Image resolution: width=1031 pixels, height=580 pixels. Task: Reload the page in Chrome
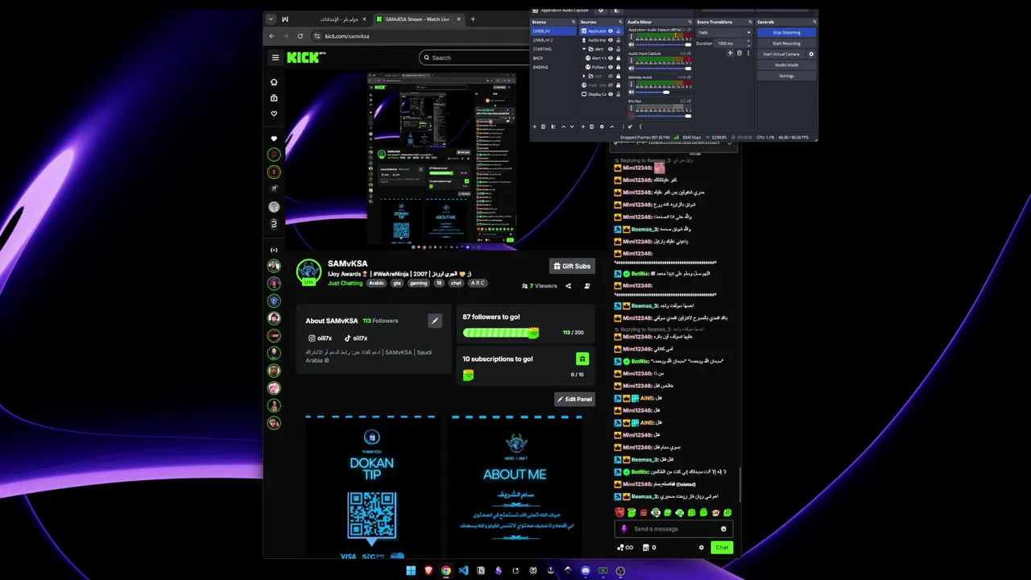(x=300, y=36)
